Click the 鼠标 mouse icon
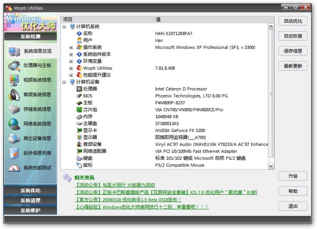Image resolution: width=317 pixels, height=229 pixels. [x=79, y=165]
